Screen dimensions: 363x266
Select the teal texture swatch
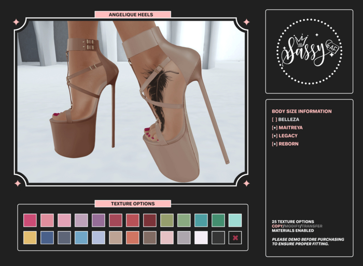click(201, 220)
